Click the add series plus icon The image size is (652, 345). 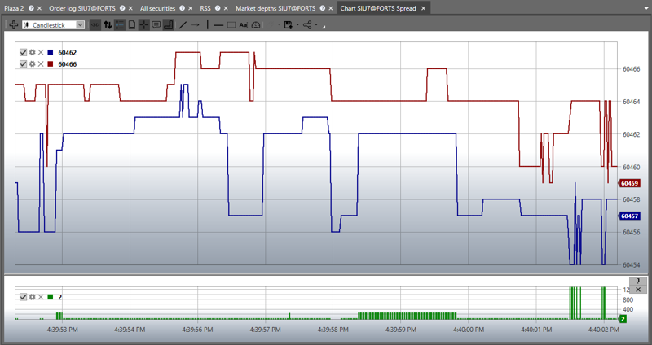point(13,25)
